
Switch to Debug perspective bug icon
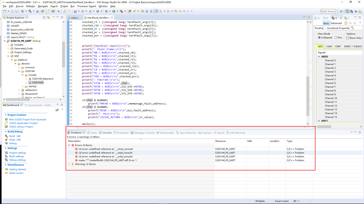(x=356, y=11)
